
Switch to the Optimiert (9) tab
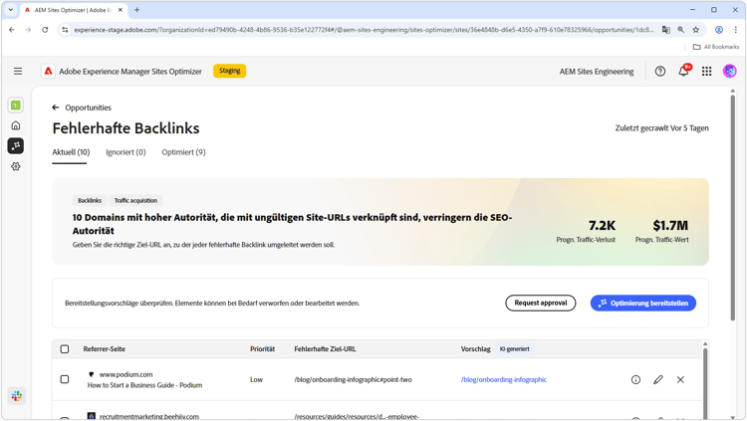pos(183,152)
